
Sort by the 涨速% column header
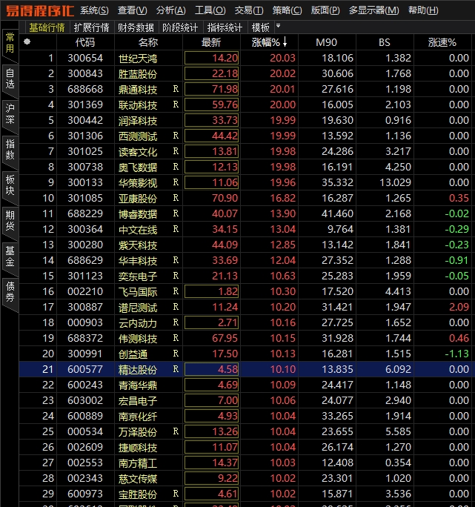pyautogui.click(x=442, y=42)
